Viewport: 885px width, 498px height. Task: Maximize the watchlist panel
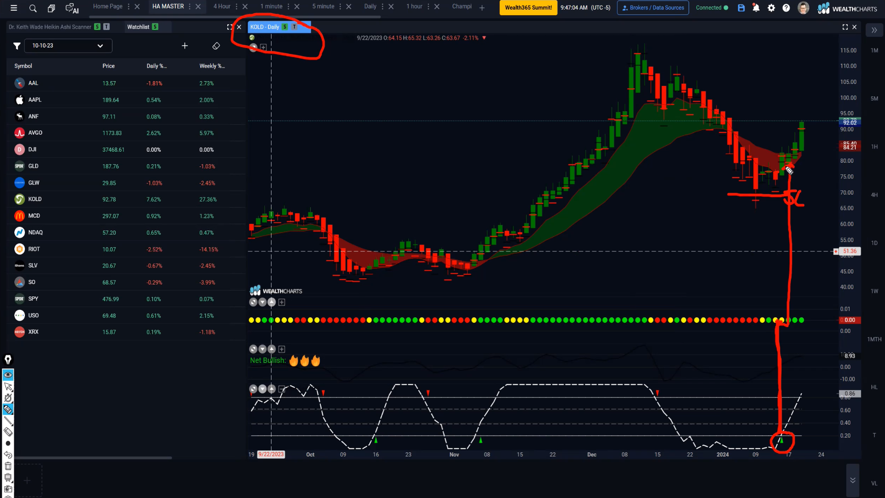pyautogui.click(x=230, y=27)
